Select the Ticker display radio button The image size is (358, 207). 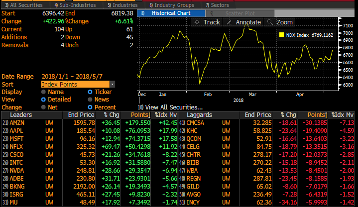tap(90, 92)
